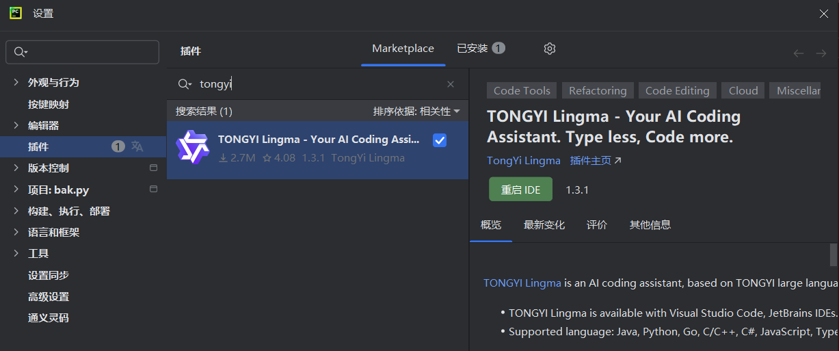Image resolution: width=839 pixels, height=351 pixels.
Task: Open the 插件主页 link
Action: 596,161
